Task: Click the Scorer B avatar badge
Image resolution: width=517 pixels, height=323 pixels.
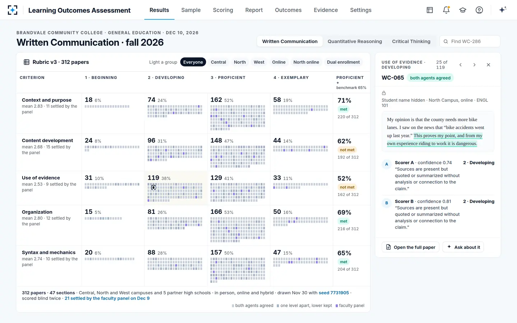Action: tap(387, 203)
